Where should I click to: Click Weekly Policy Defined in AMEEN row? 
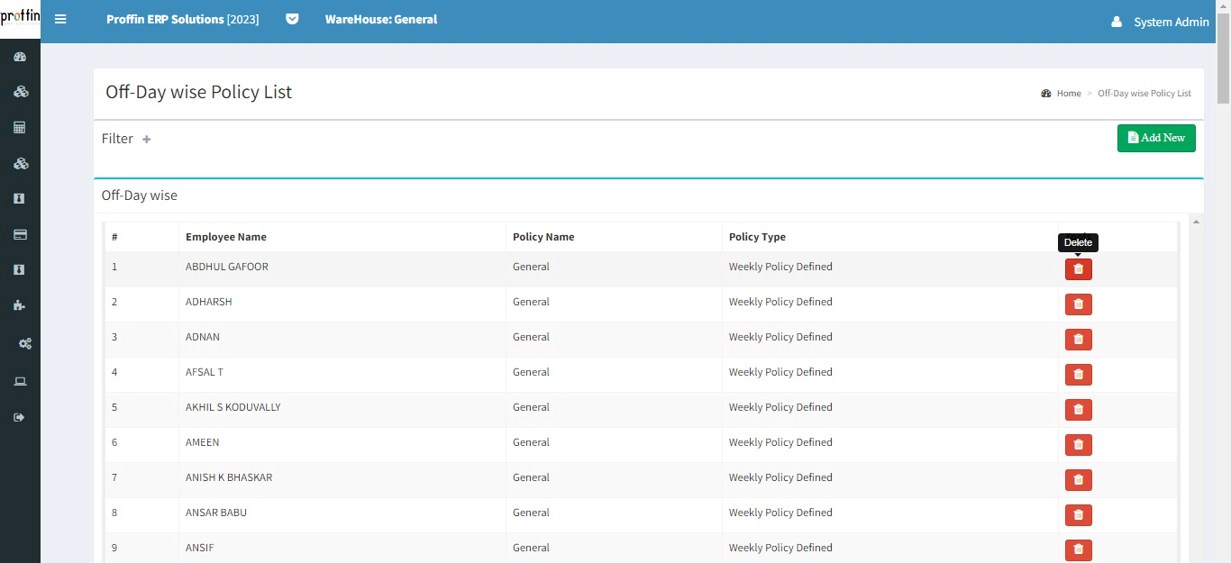click(780, 442)
